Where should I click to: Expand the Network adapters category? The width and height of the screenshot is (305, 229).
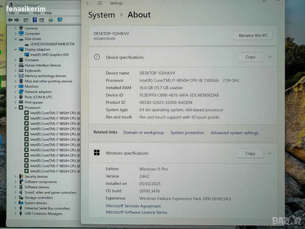pos(15,92)
